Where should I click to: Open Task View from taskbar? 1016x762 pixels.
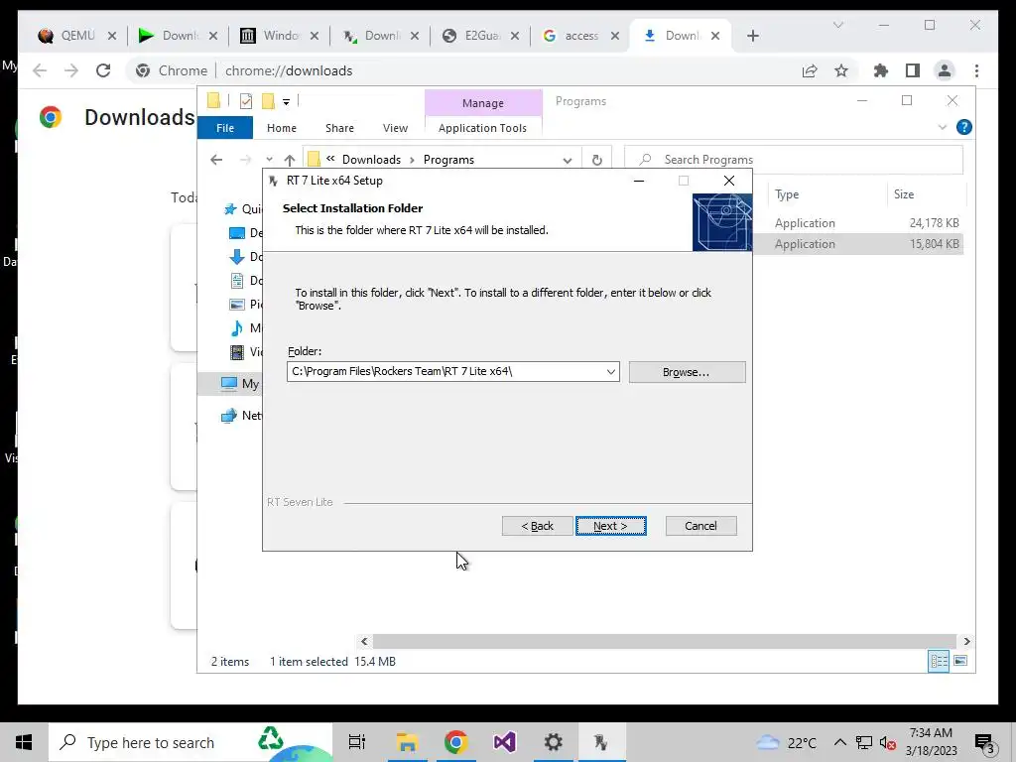click(x=357, y=742)
